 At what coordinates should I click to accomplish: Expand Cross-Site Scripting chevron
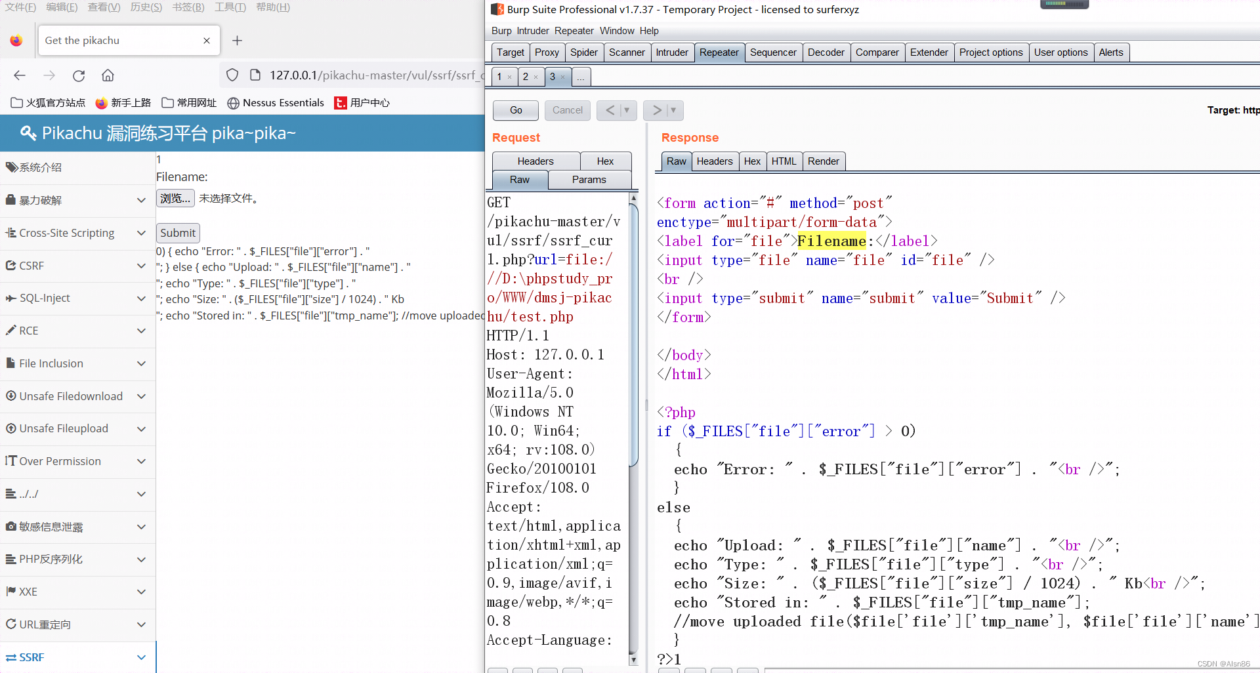(x=141, y=233)
